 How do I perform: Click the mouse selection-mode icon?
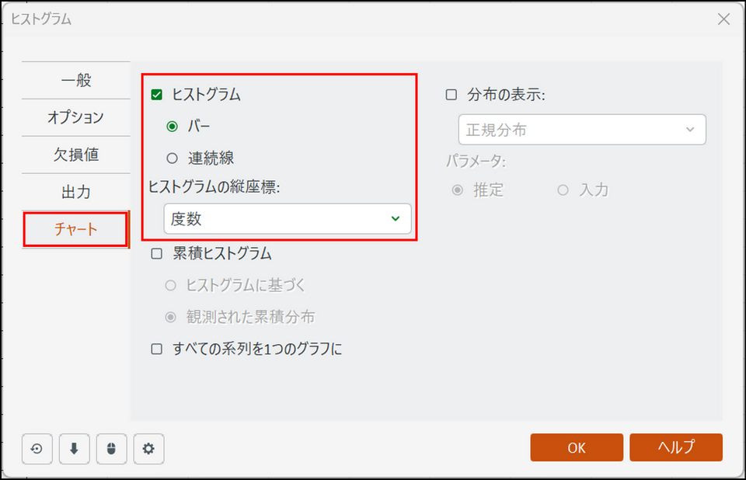[x=111, y=448]
